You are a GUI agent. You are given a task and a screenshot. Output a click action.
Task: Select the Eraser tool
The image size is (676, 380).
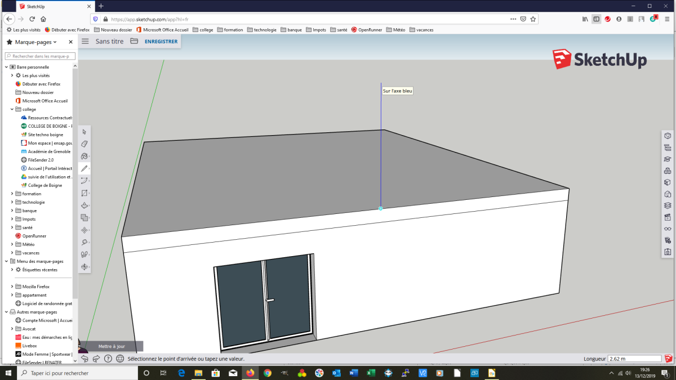click(x=84, y=144)
